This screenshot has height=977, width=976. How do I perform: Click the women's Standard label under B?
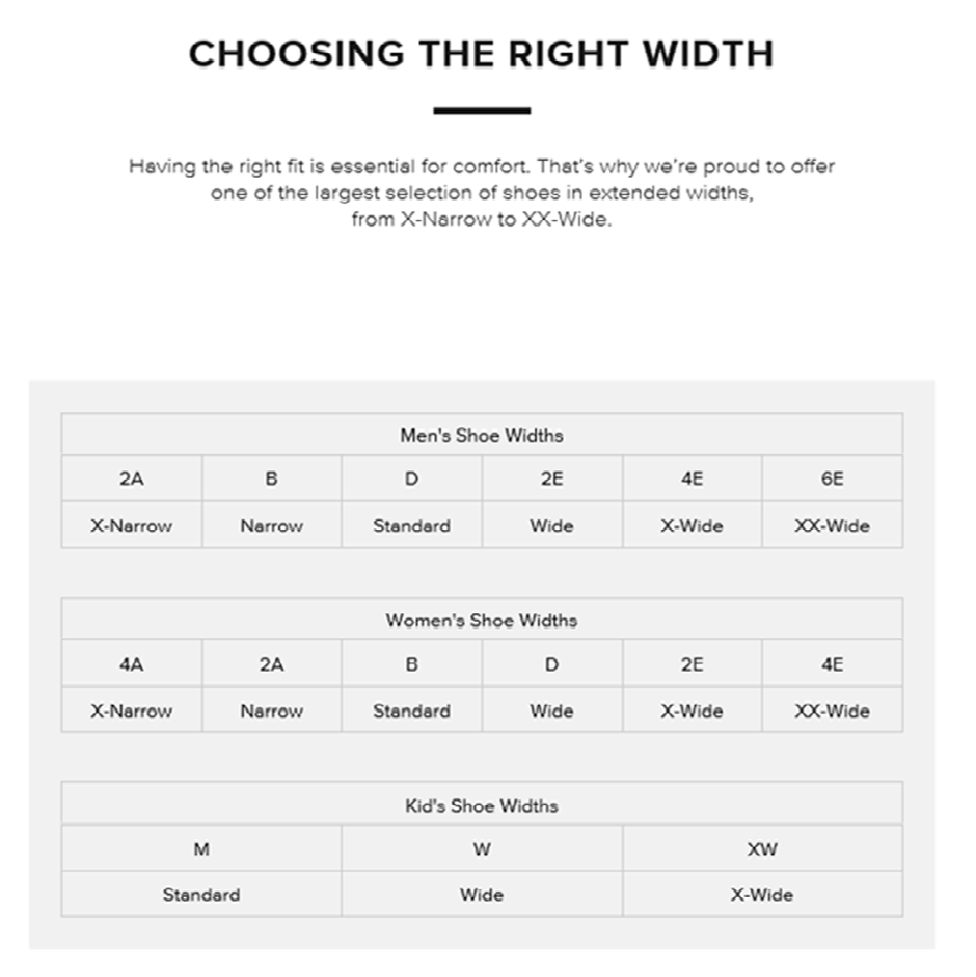point(411,711)
